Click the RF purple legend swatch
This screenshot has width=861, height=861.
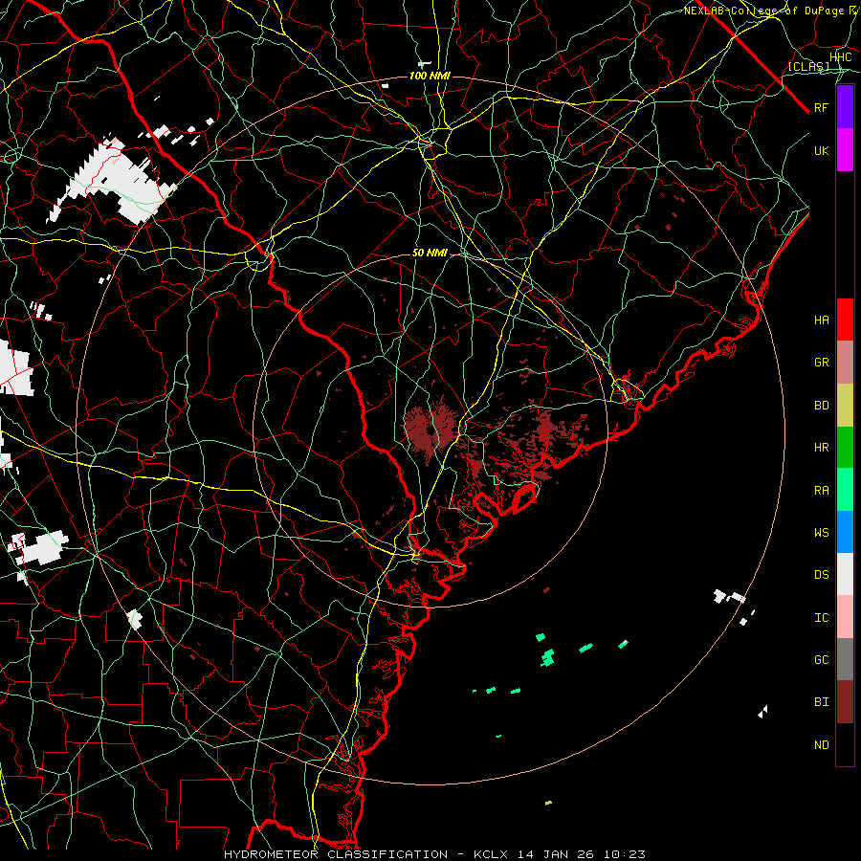tap(845, 107)
